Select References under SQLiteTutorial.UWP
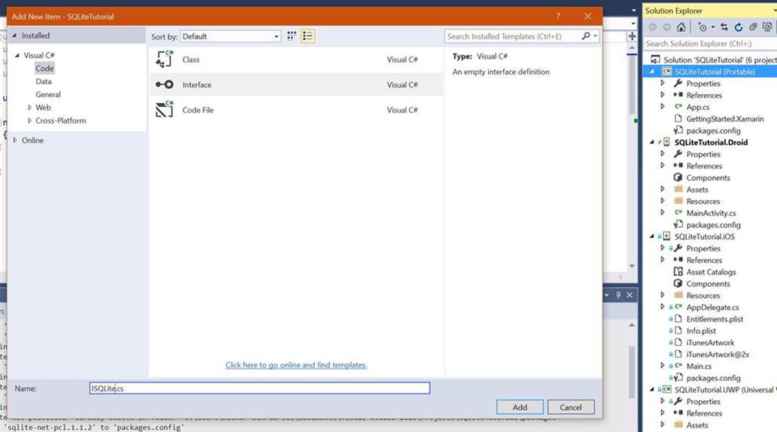777x432 pixels. [x=703, y=413]
